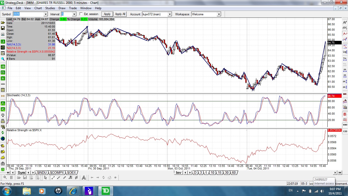Click the green T icon in left toolbar
This screenshot has width=348, height=196.
coord(3,103)
